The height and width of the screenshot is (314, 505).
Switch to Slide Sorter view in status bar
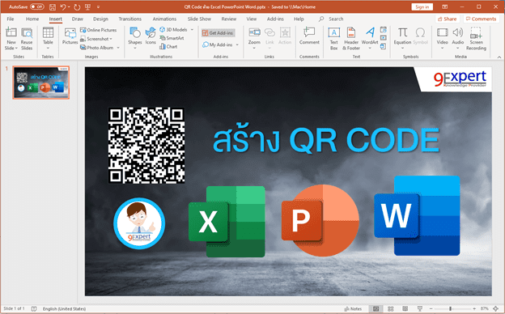click(x=390, y=308)
